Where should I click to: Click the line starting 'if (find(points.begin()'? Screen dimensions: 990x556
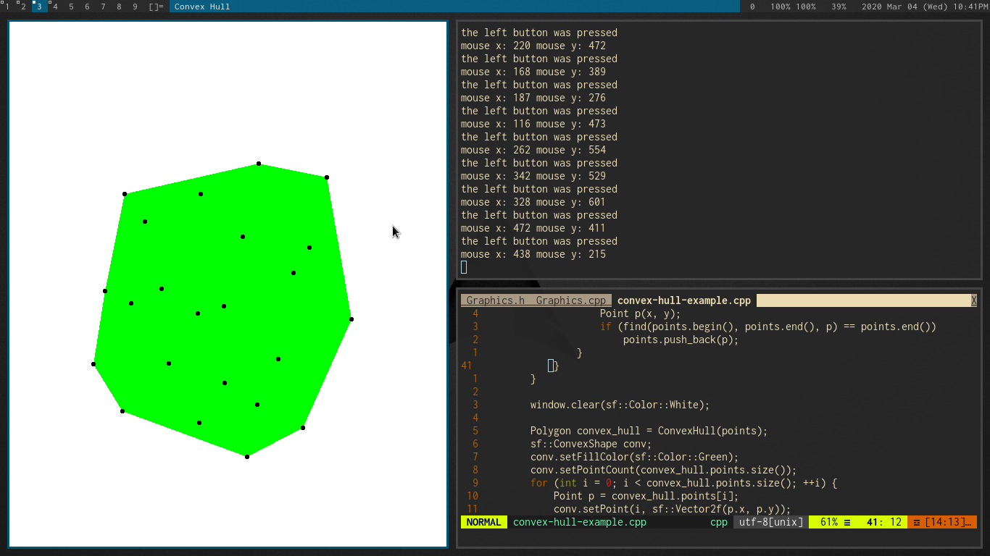(768, 327)
